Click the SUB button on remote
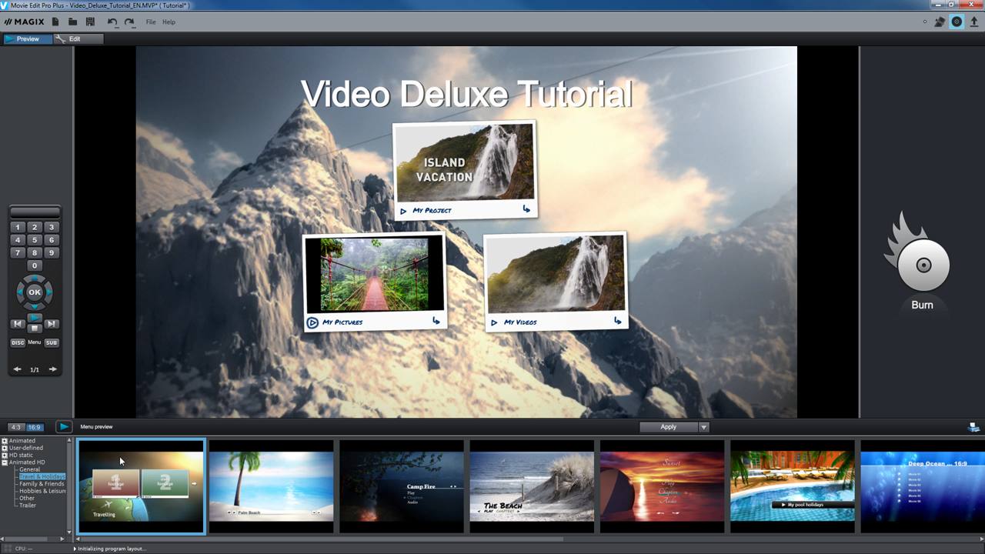Screen dimensions: 985x554 point(52,342)
